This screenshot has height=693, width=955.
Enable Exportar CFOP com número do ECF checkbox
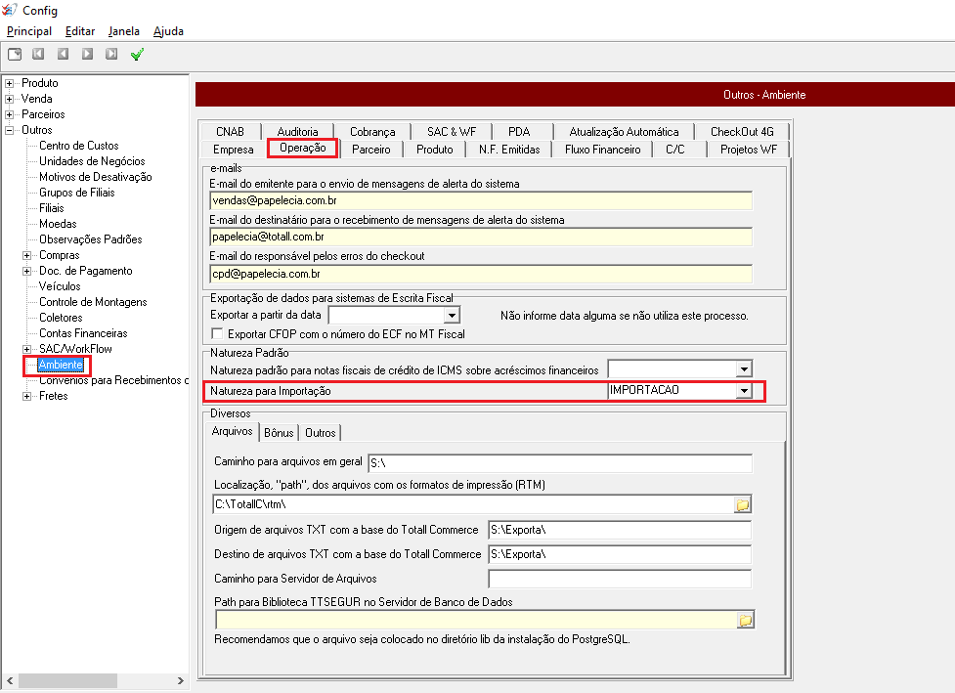coord(217,333)
